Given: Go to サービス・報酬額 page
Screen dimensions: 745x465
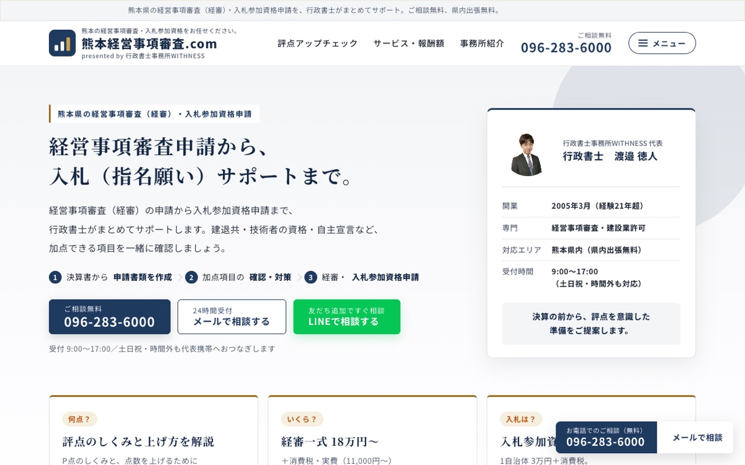Looking at the screenshot, I should (409, 43).
